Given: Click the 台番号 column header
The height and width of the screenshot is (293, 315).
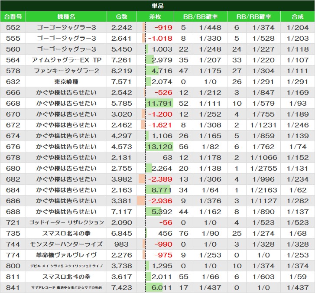Looking at the screenshot, I should (13, 16).
